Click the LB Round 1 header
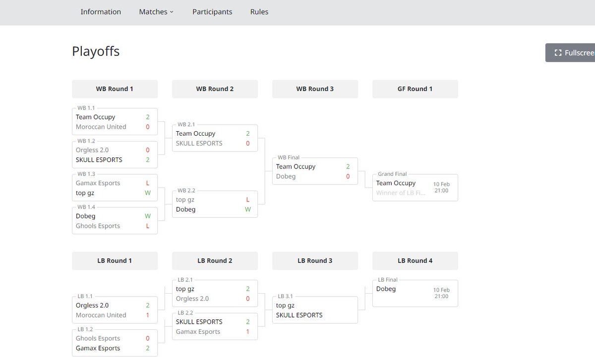 (115, 261)
